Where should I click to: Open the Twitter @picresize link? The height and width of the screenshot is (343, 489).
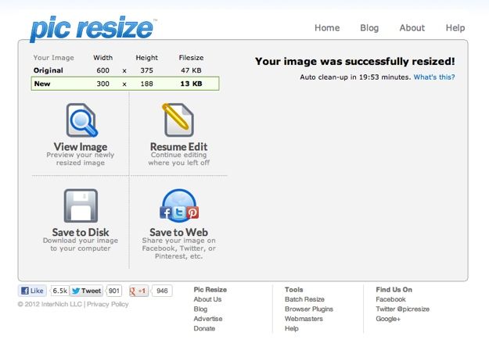[x=402, y=309]
